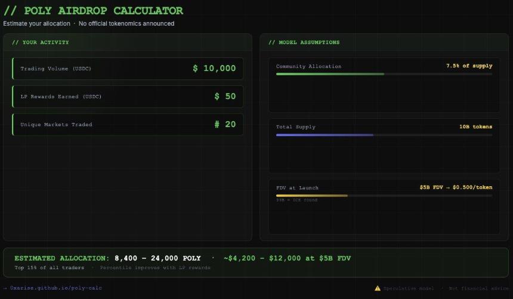Click 'Percentile improves with LP rewards' note
The width and height of the screenshot is (513, 299).
(x=155, y=267)
